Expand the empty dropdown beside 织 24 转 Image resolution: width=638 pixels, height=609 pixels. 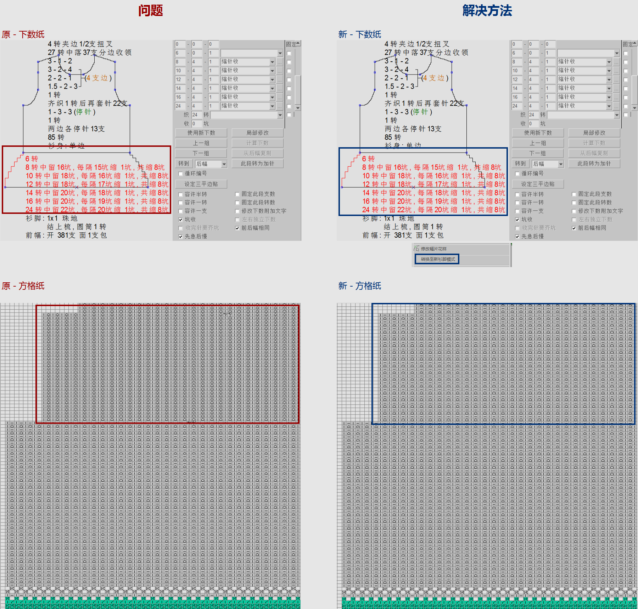279,115
